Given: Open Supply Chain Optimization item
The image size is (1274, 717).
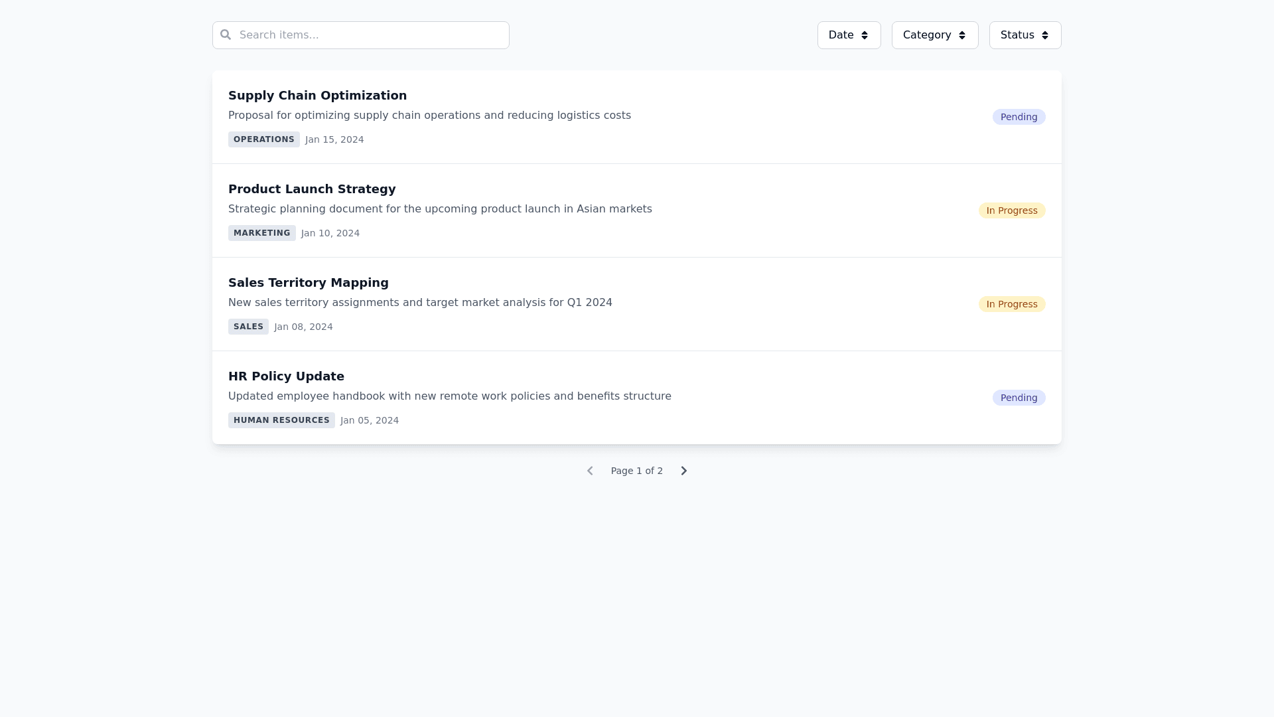Looking at the screenshot, I should [317, 96].
